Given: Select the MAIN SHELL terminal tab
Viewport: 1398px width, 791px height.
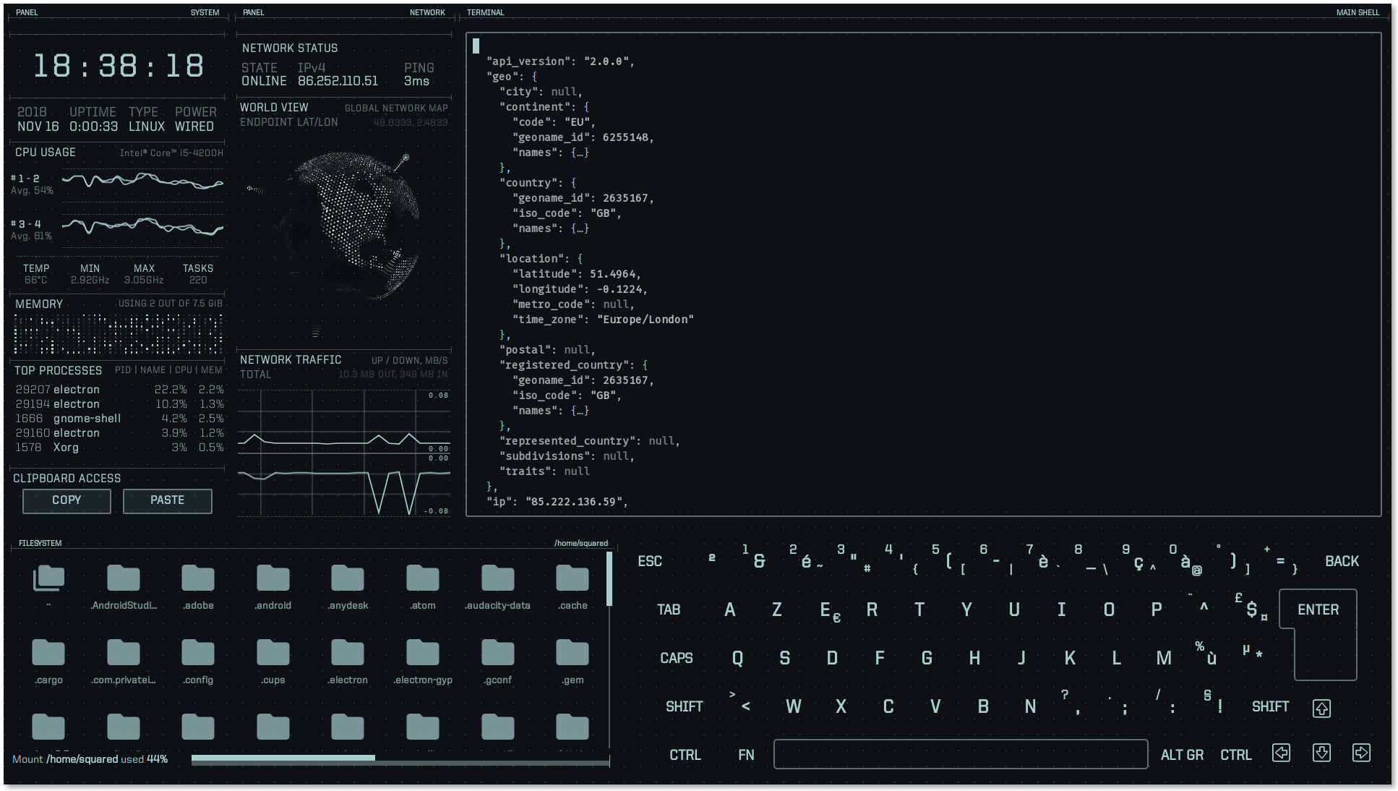Looking at the screenshot, I should click(1358, 12).
